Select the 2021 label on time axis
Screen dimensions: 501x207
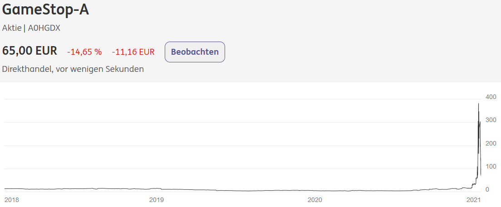(x=473, y=199)
